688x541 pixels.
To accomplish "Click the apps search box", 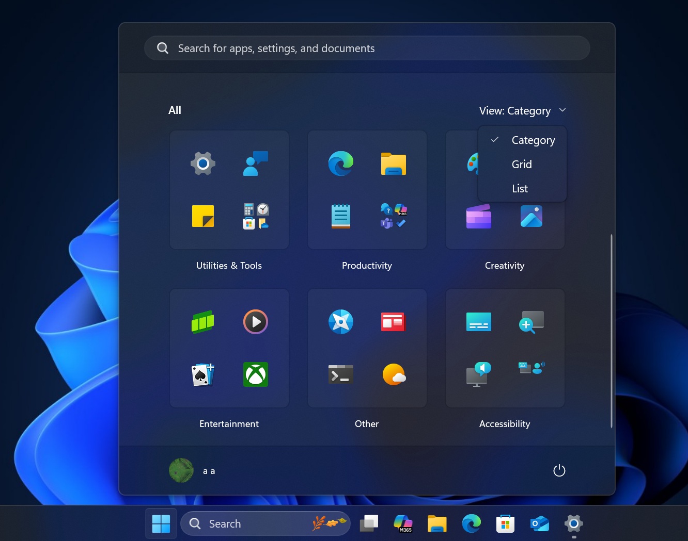I will pos(367,48).
